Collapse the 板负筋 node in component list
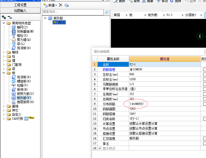 pyautogui.click(x=45, y=18)
